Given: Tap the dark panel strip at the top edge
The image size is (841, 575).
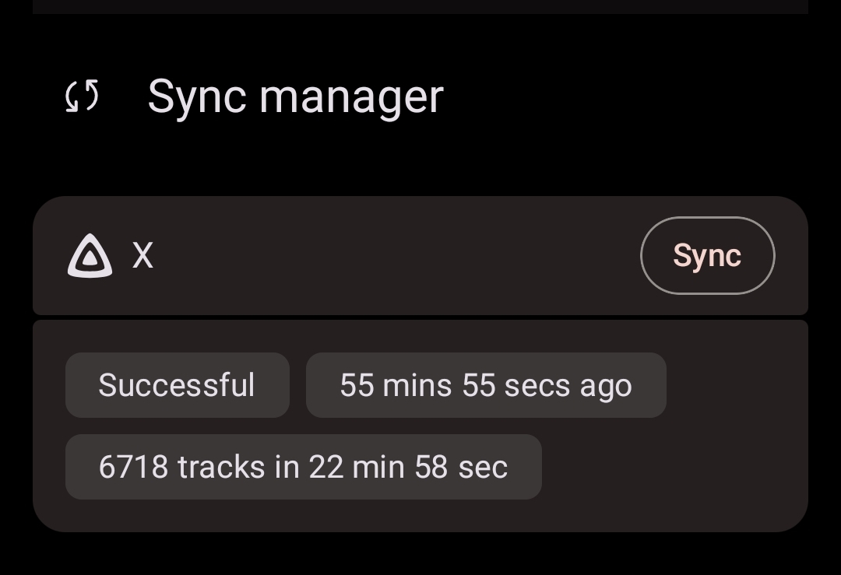Looking at the screenshot, I should (x=420, y=6).
